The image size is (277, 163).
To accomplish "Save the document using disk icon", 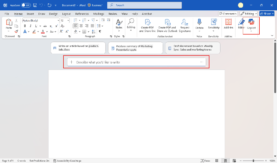I will pyautogui.click(x=35, y=5).
